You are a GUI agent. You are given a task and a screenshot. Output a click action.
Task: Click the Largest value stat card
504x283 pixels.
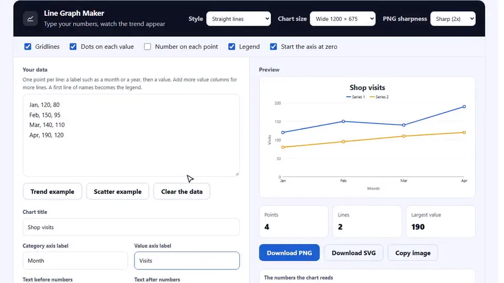(440, 221)
